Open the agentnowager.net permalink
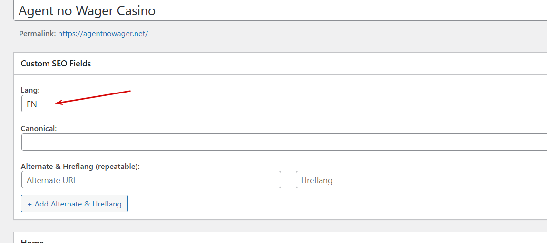The width and height of the screenshot is (547, 243). tap(103, 34)
